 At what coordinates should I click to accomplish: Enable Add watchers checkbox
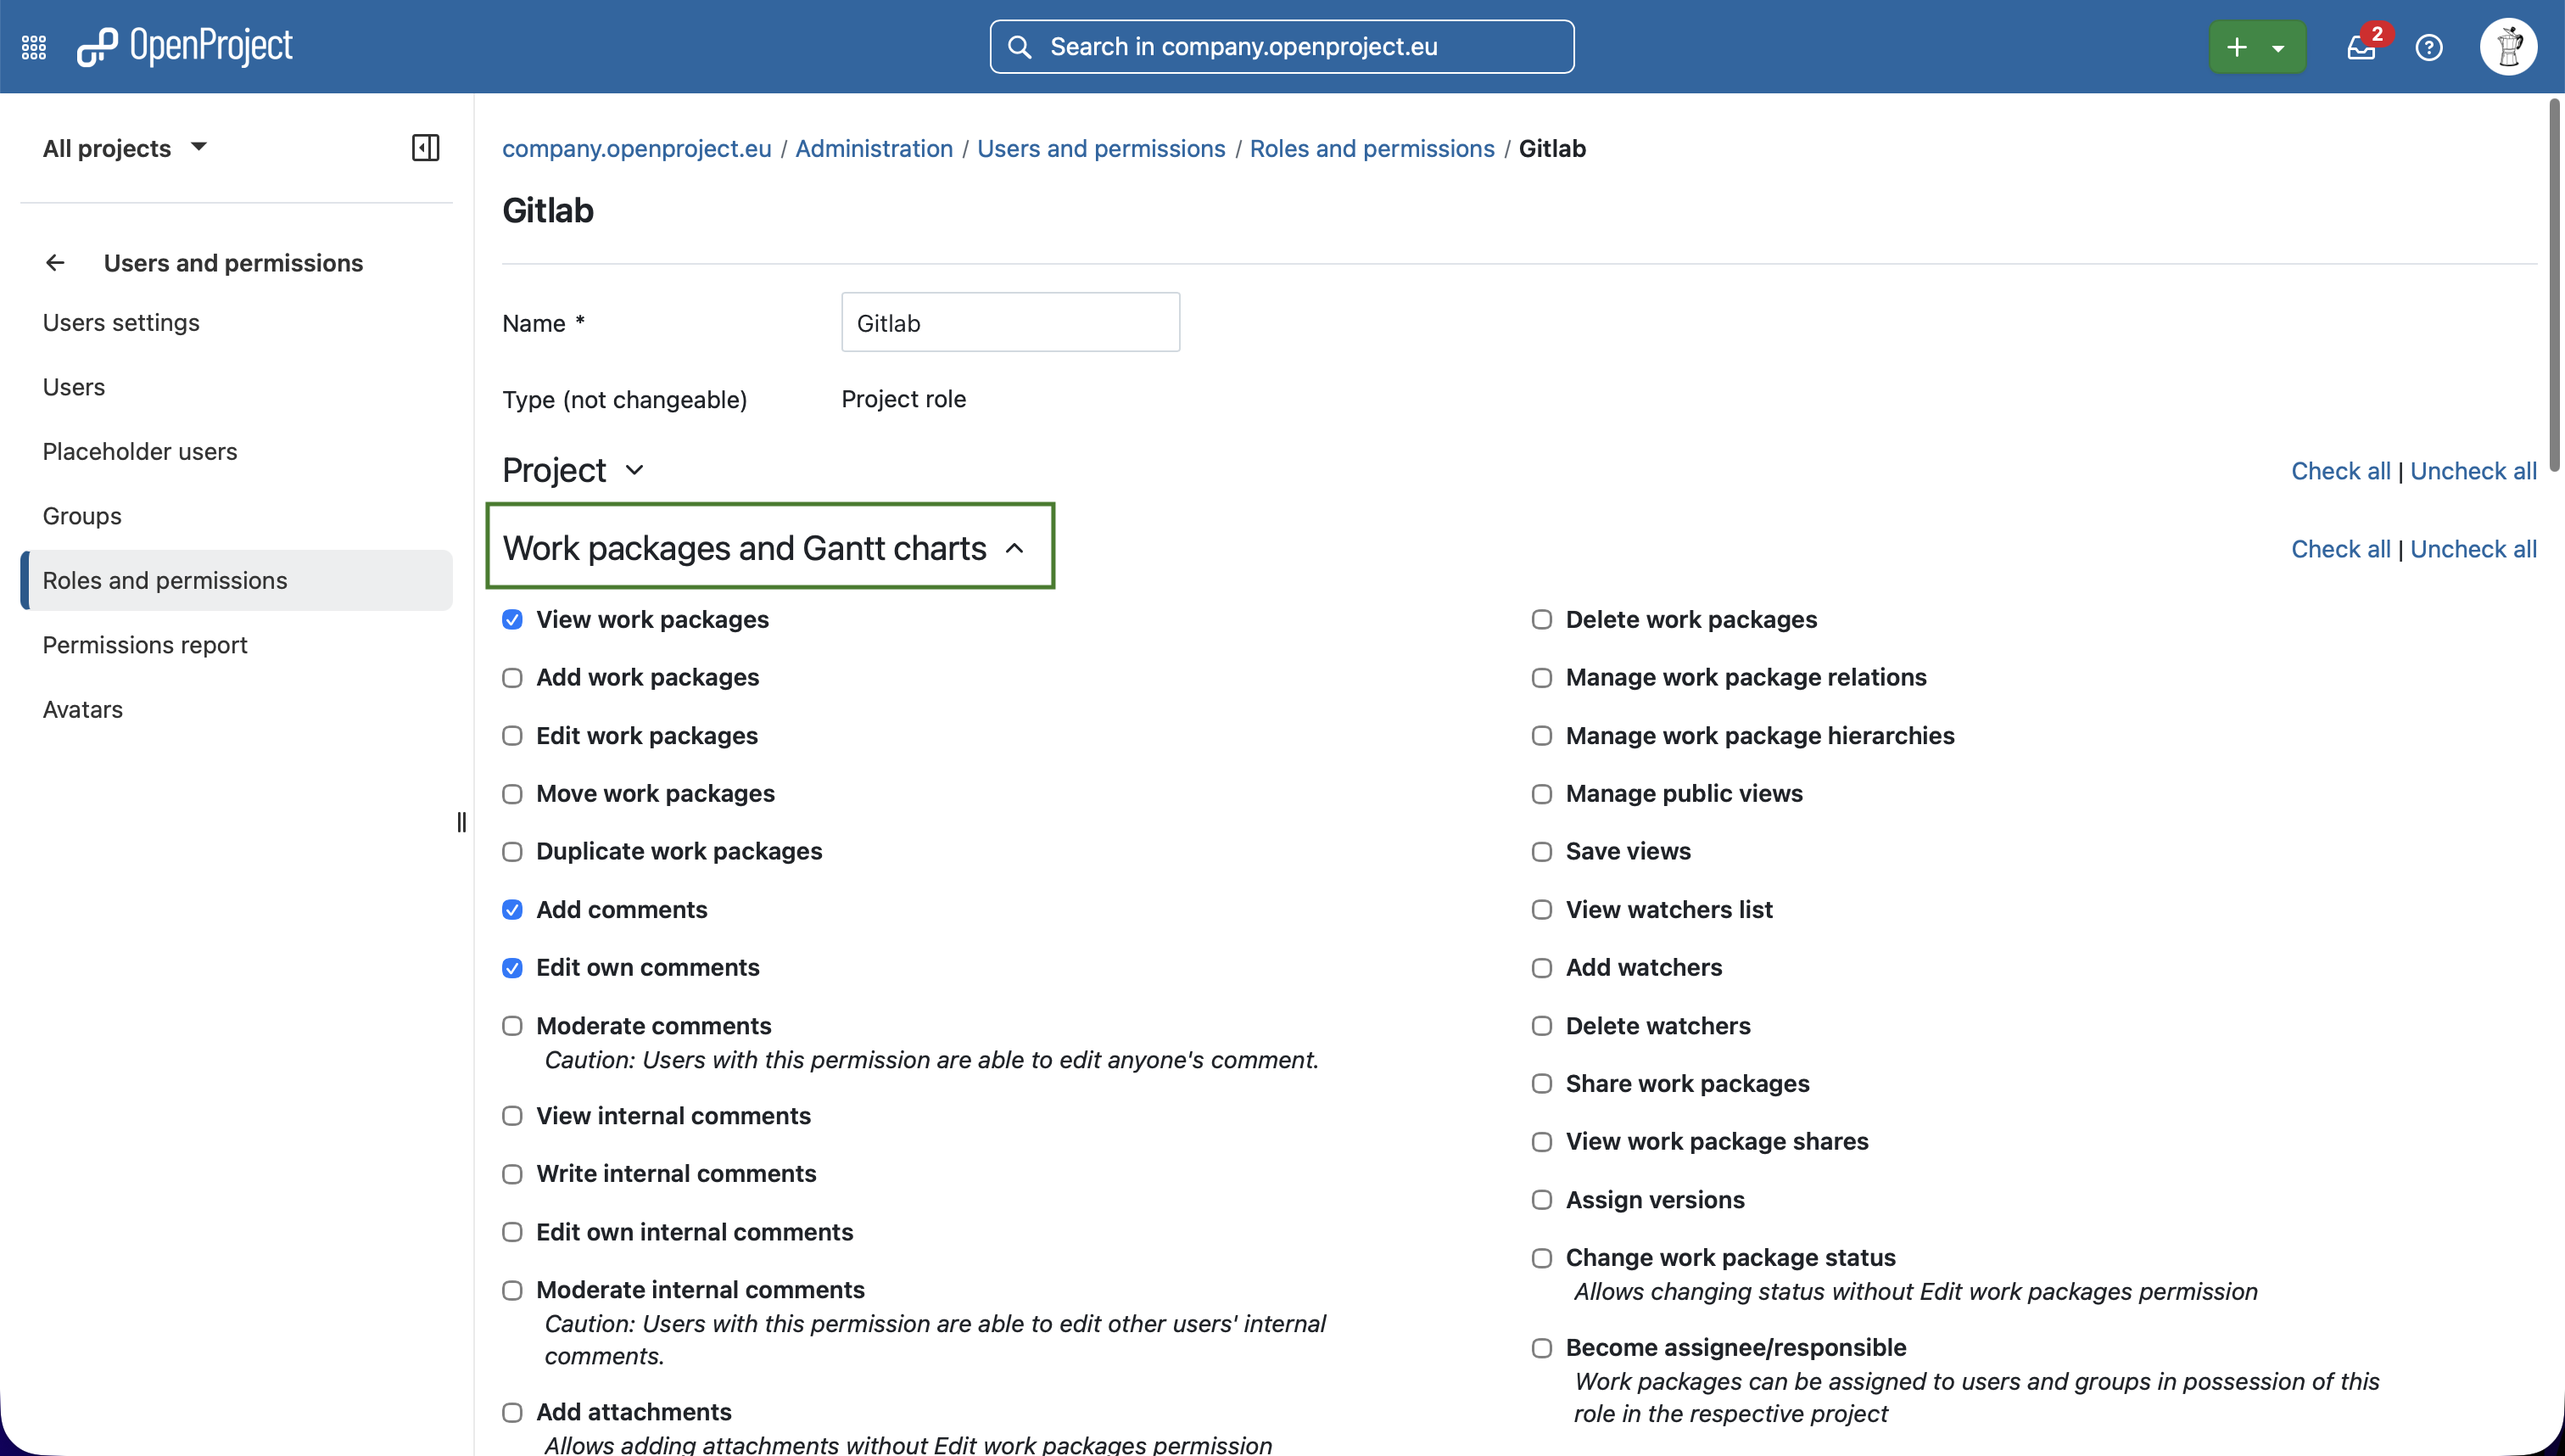coord(1541,968)
